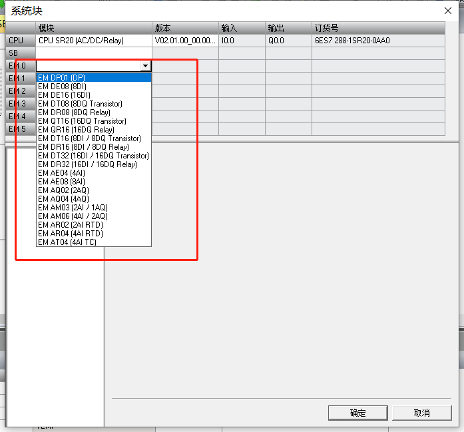Pick EM DR08 (8DQ Relay) option

pyautogui.click(x=93, y=112)
